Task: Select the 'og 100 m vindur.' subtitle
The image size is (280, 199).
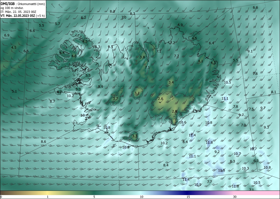Action: click(12, 8)
